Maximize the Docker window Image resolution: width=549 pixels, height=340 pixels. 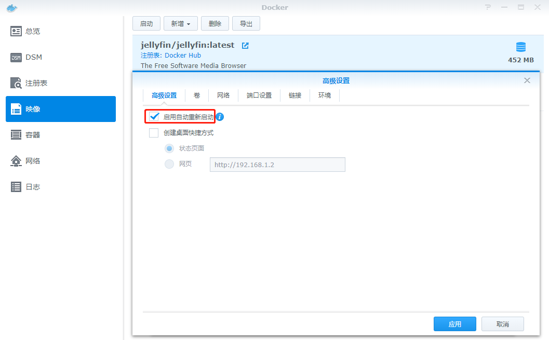click(x=521, y=7)
